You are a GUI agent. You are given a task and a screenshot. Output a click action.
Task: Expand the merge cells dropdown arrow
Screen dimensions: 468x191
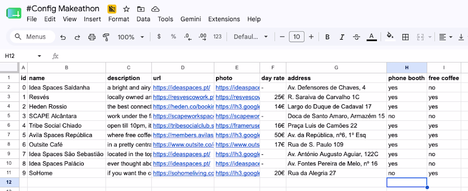pyautogui.click(x=430, y=37)
